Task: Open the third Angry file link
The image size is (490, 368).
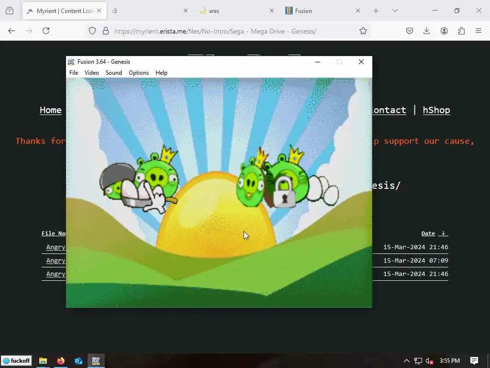Action: click(56, 274)
